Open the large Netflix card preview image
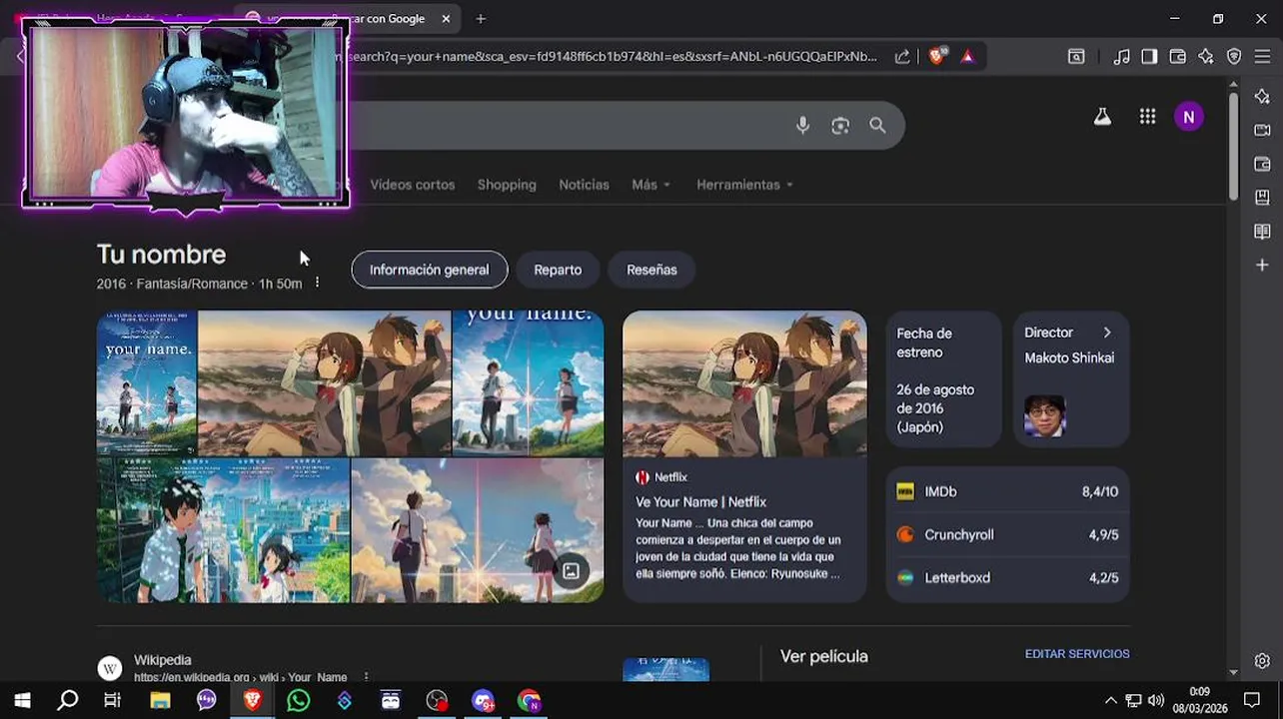 [744, 383]
